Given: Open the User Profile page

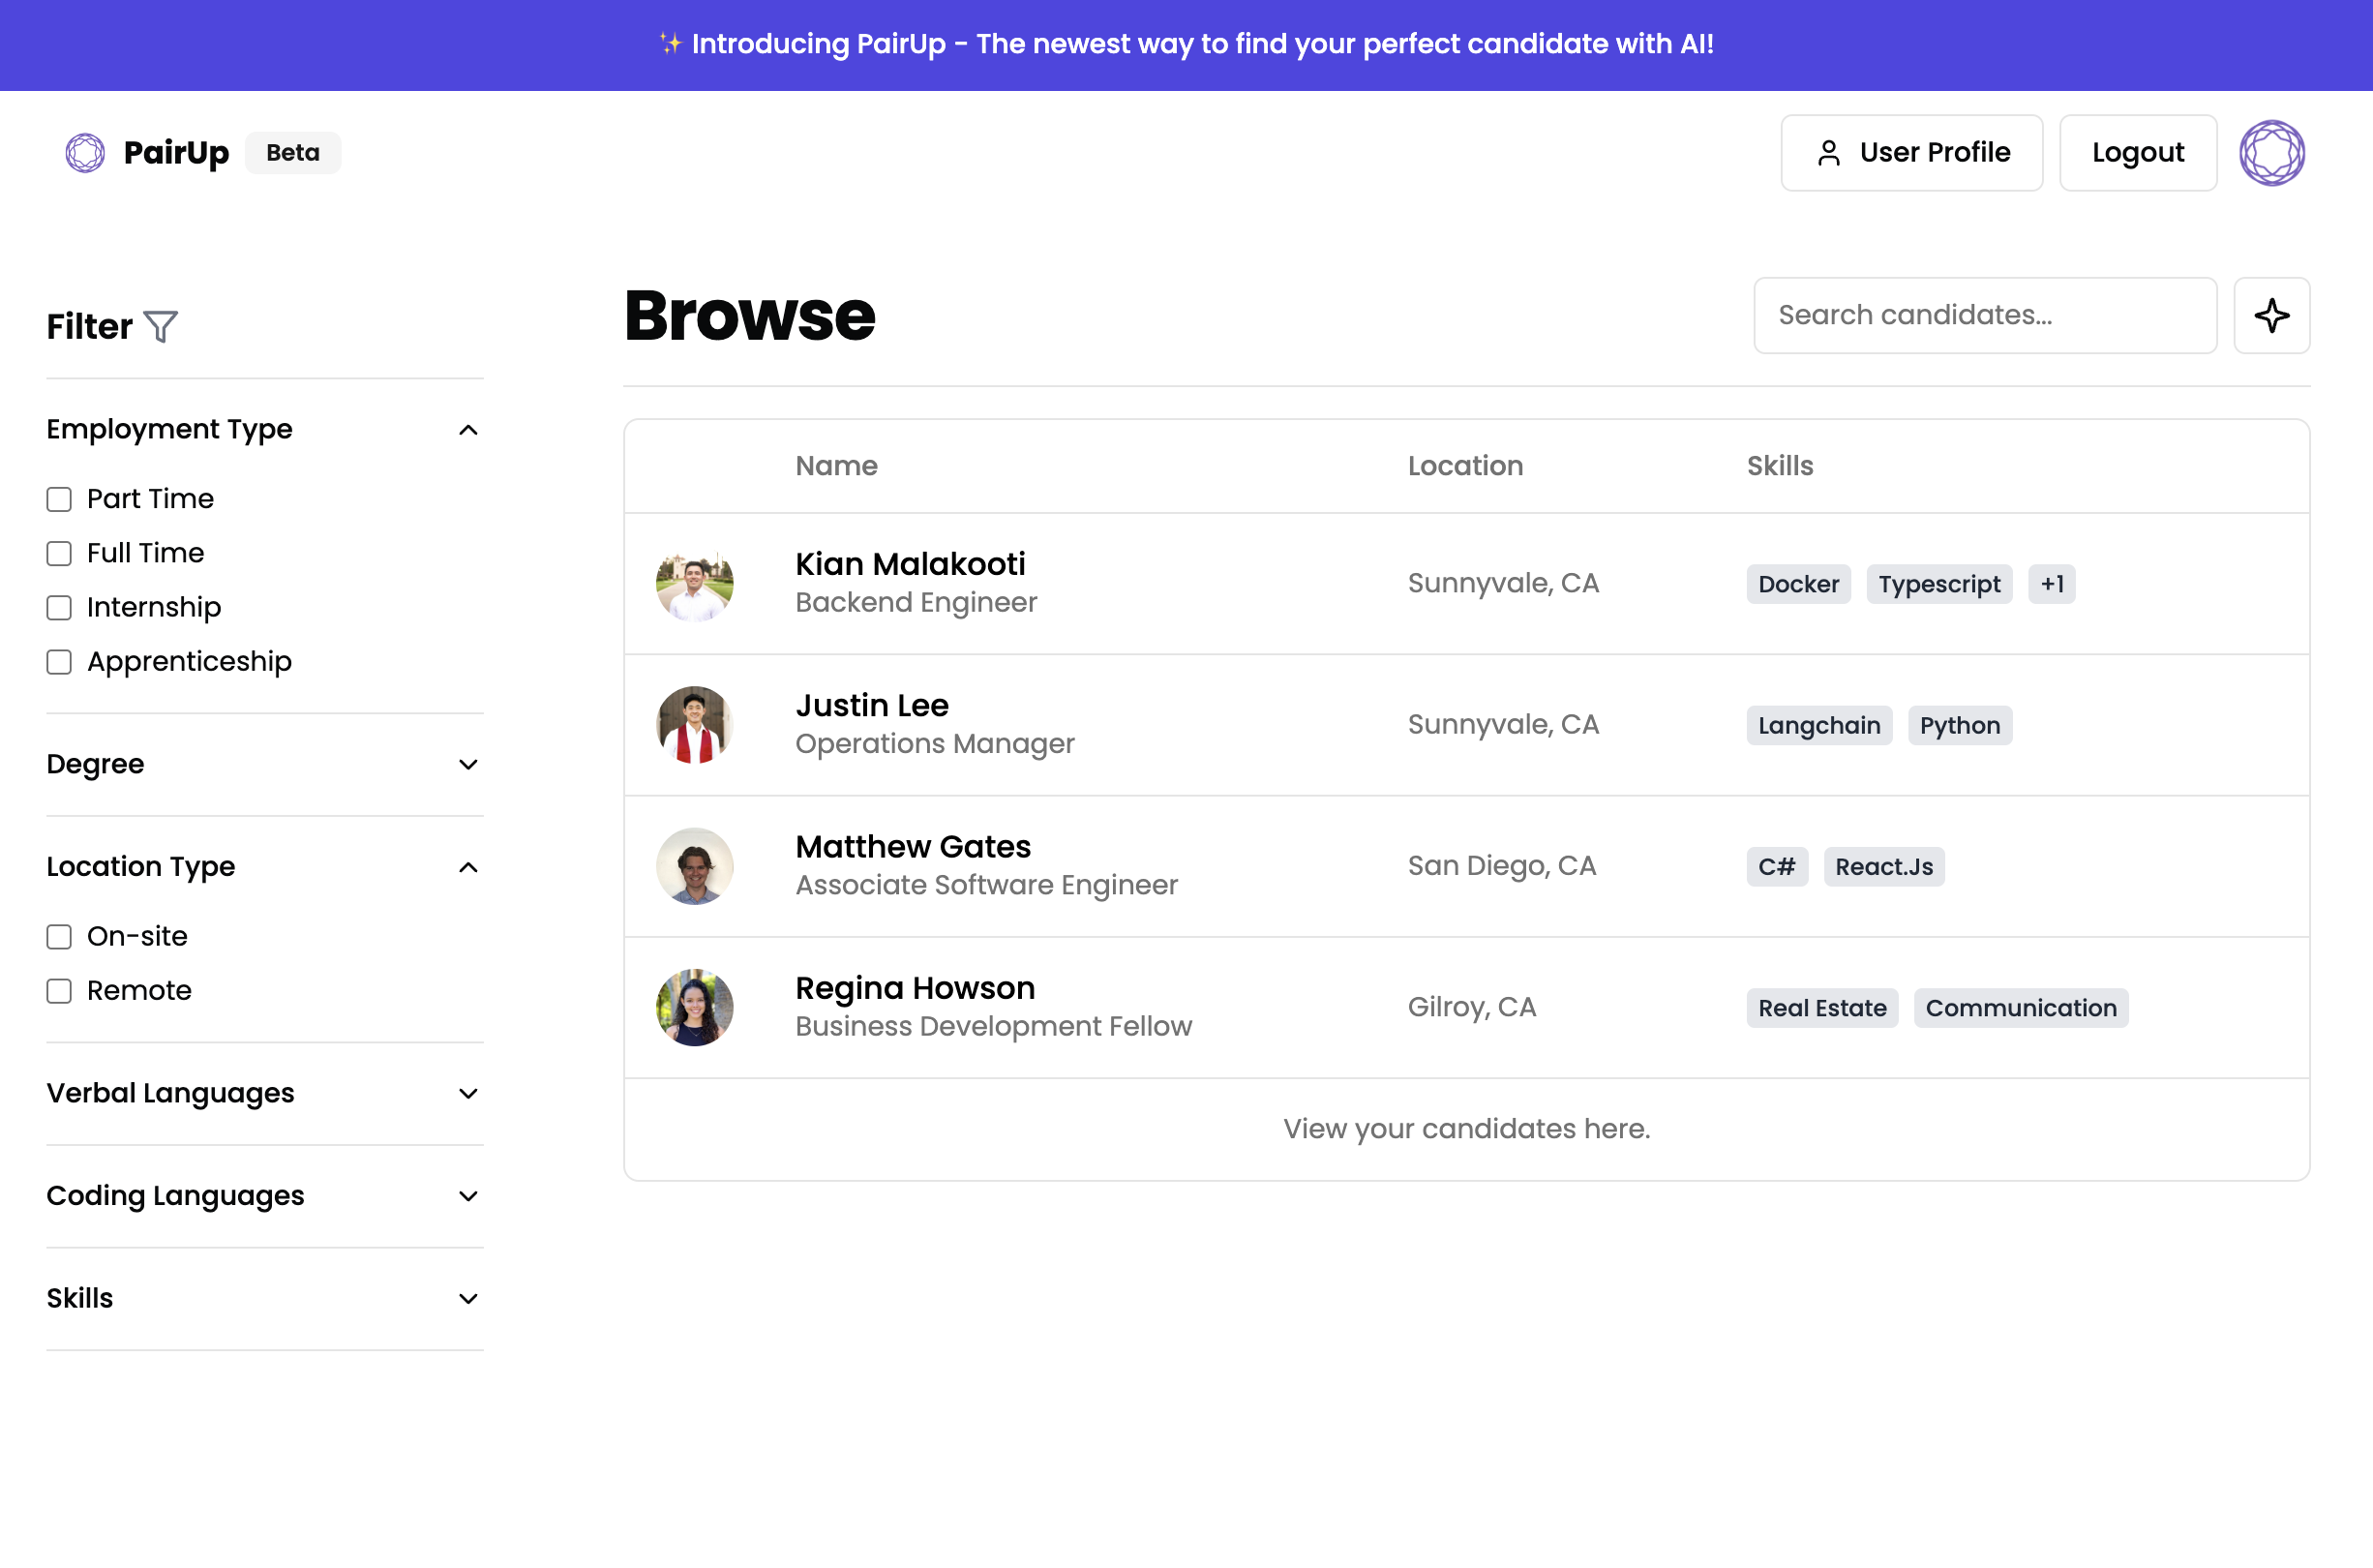Looking at the screenshot, I should coord(1911,153).
